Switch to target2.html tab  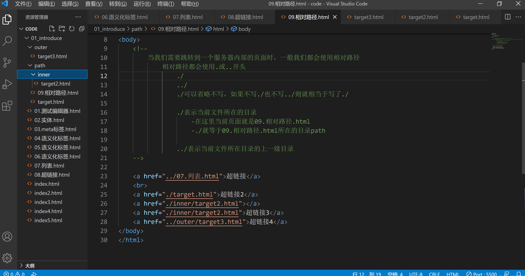423,17
